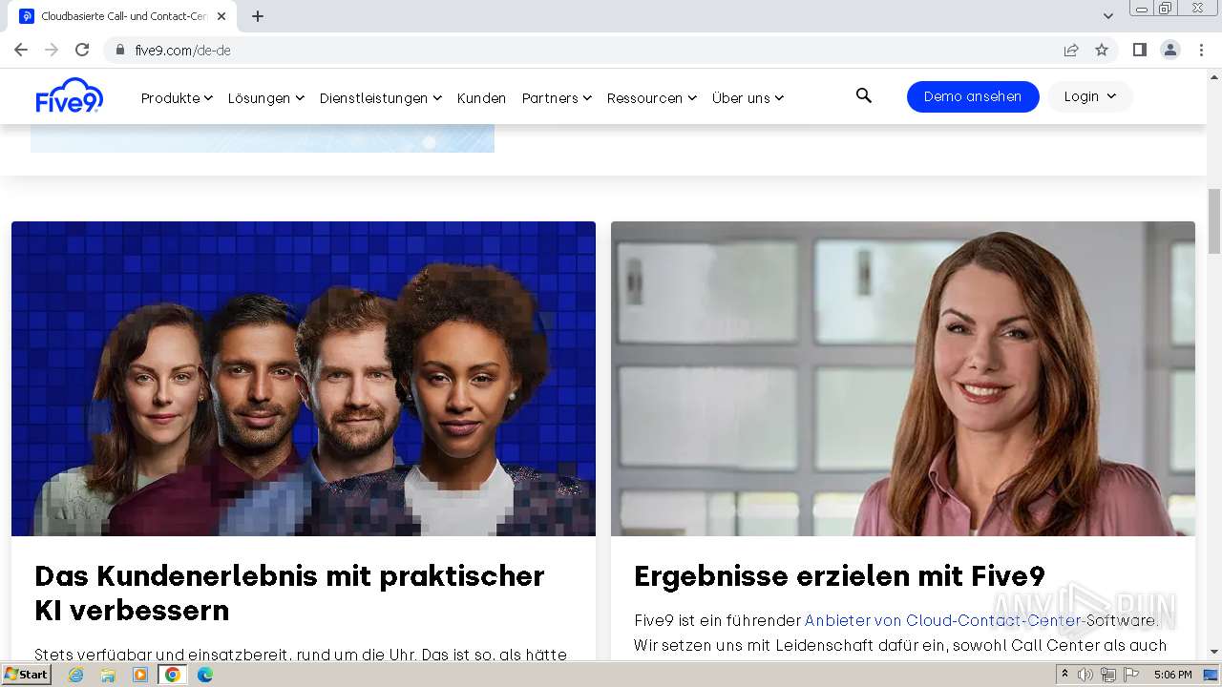Image resolution: width=1222 pixels, height=687 pixels.
Task: Open Chrome's three-dot menu
Action: pos(1201,50)
